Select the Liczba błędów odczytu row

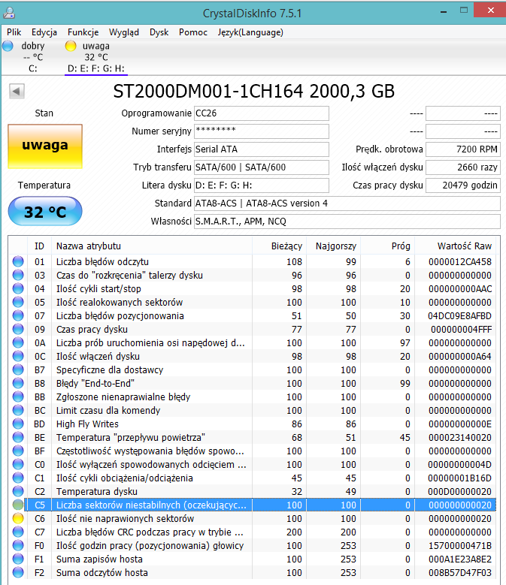click(x=254, y=261)
